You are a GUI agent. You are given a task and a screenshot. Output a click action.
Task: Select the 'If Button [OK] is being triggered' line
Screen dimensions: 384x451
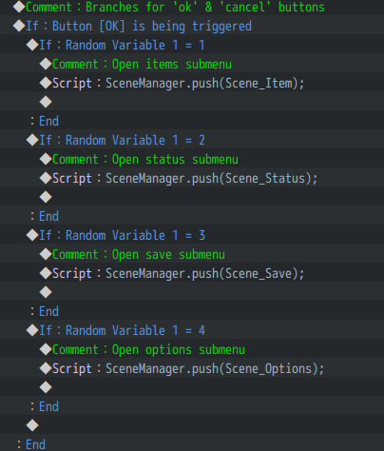192,26
